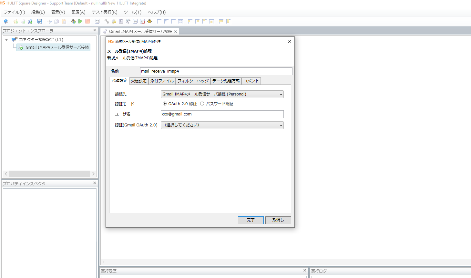The height and width of the screenshot is (278, 471).
Task: Click project explorer horizontal scrollbar
Action: (x=50, y=174)
